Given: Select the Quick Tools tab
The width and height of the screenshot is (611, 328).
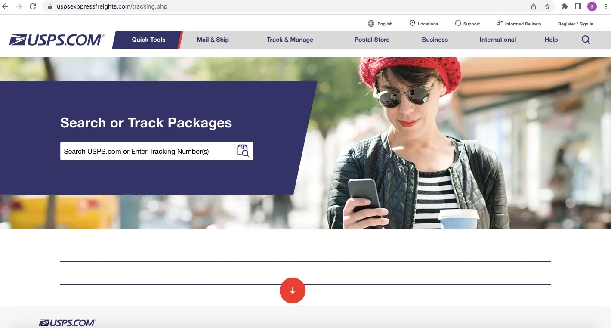Looking at the screenshot, I should pyautogui.click(x=148, y=40).
